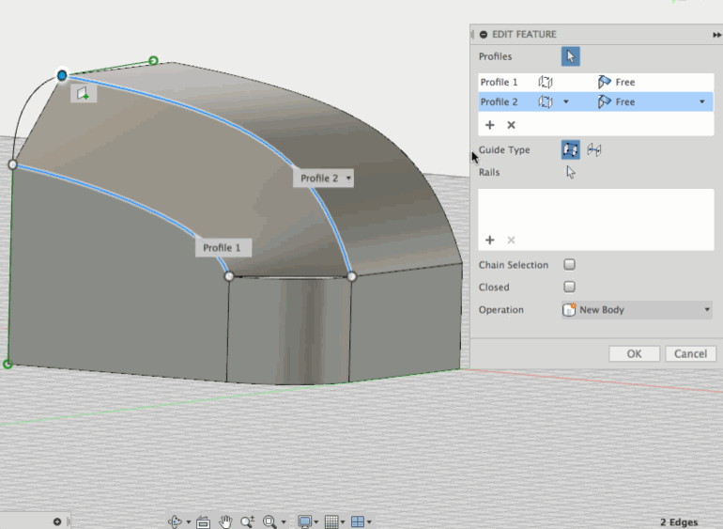The width and height of the screenshot is (723, 529).
Task: Choose the Rails guide type icon
Action: coord(570,149)
